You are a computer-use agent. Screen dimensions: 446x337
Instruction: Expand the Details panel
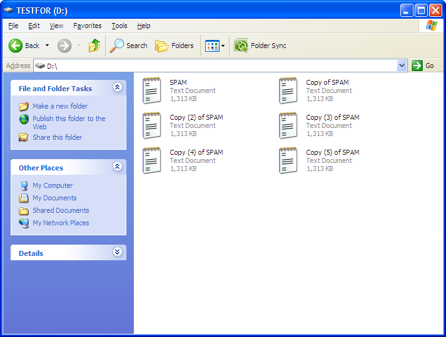(117, 252)
